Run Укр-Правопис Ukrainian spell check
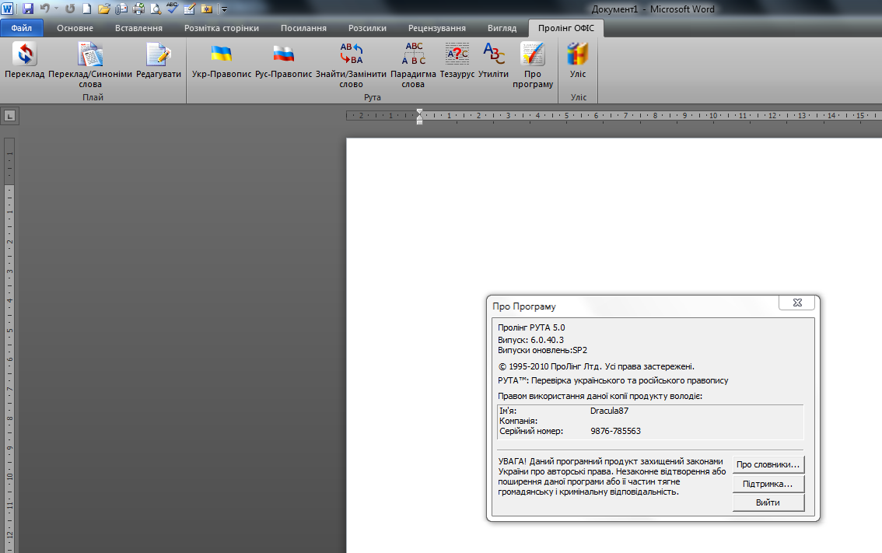 (x=221, y=61)
